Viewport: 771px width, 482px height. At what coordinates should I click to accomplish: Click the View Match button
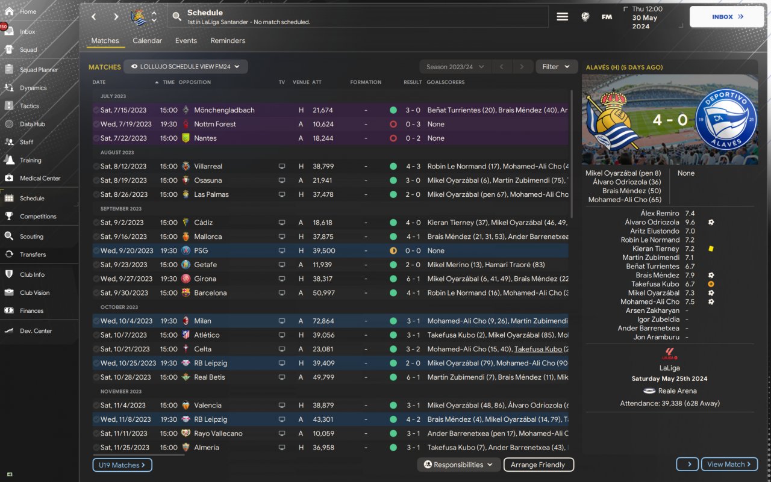click(730, 464)
